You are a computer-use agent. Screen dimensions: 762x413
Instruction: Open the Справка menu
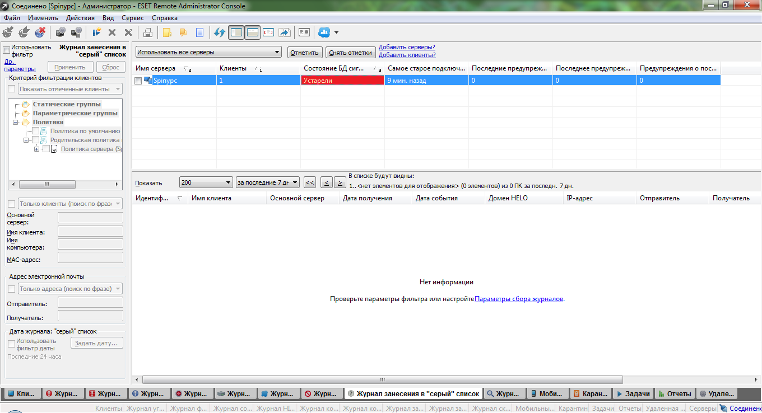click(x=165, y=18)
